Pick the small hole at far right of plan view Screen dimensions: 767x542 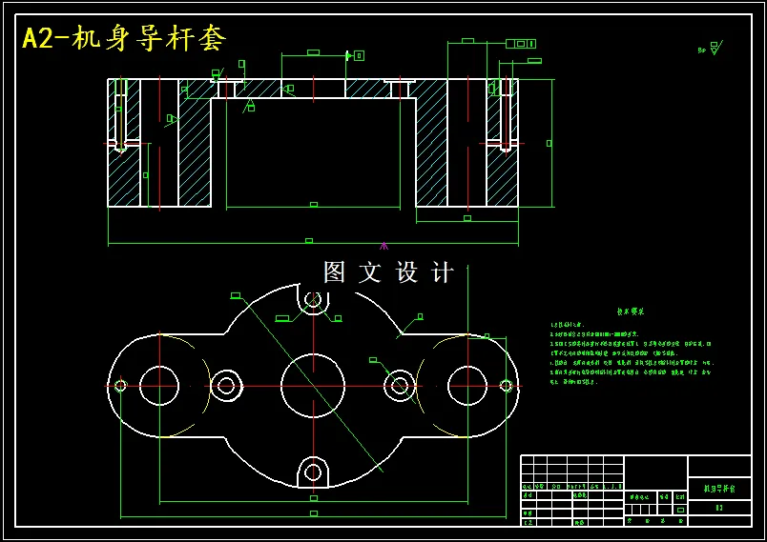[507, 386]
